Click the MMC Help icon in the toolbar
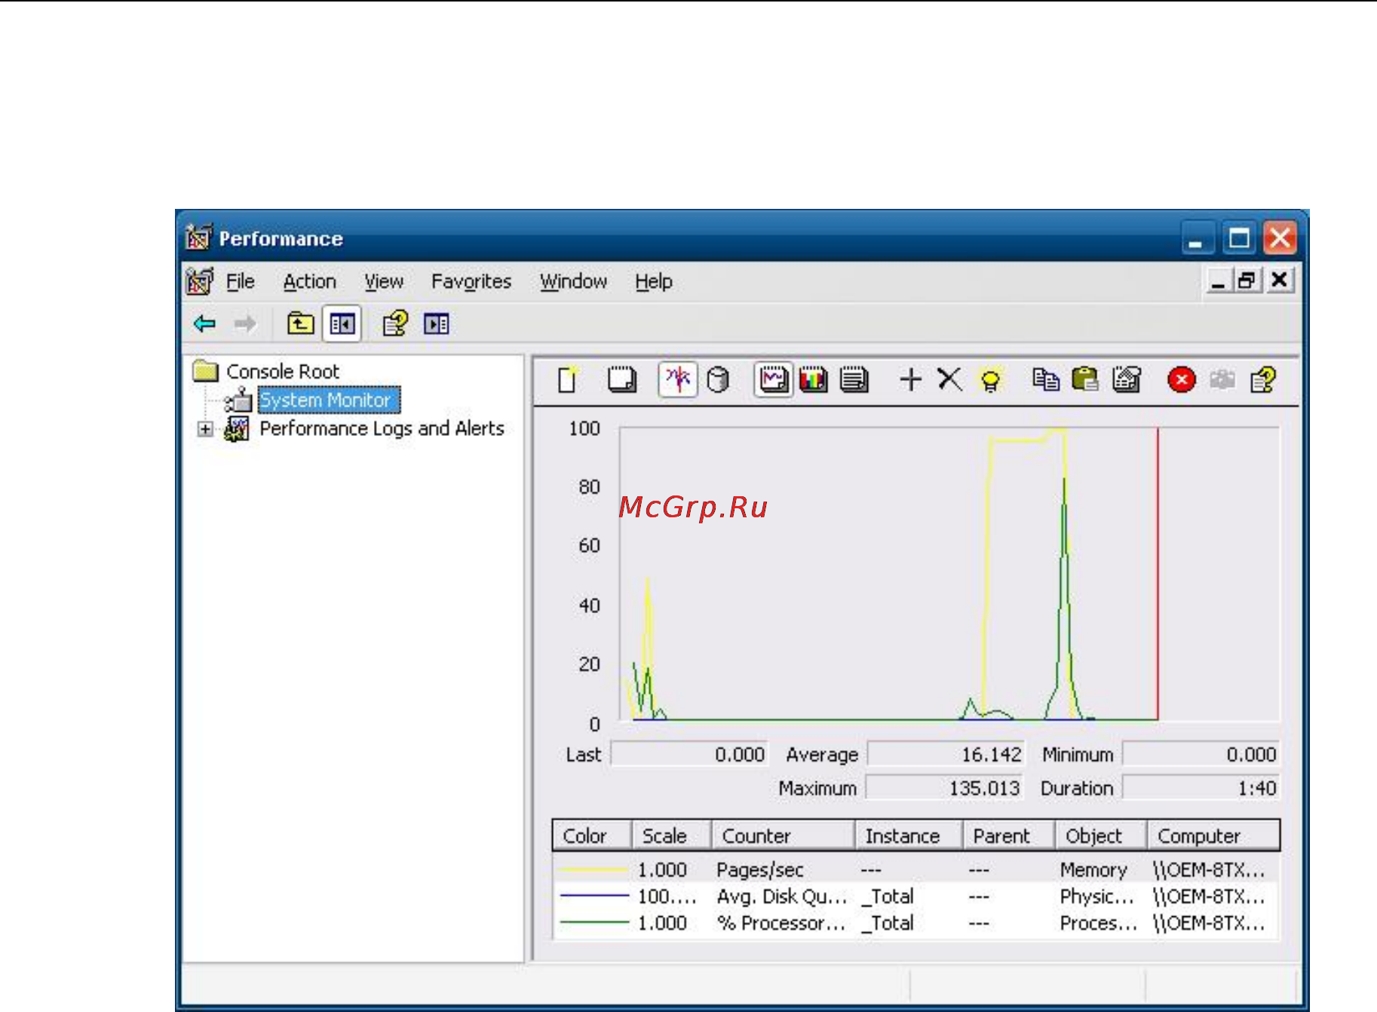 pos(395,324)
